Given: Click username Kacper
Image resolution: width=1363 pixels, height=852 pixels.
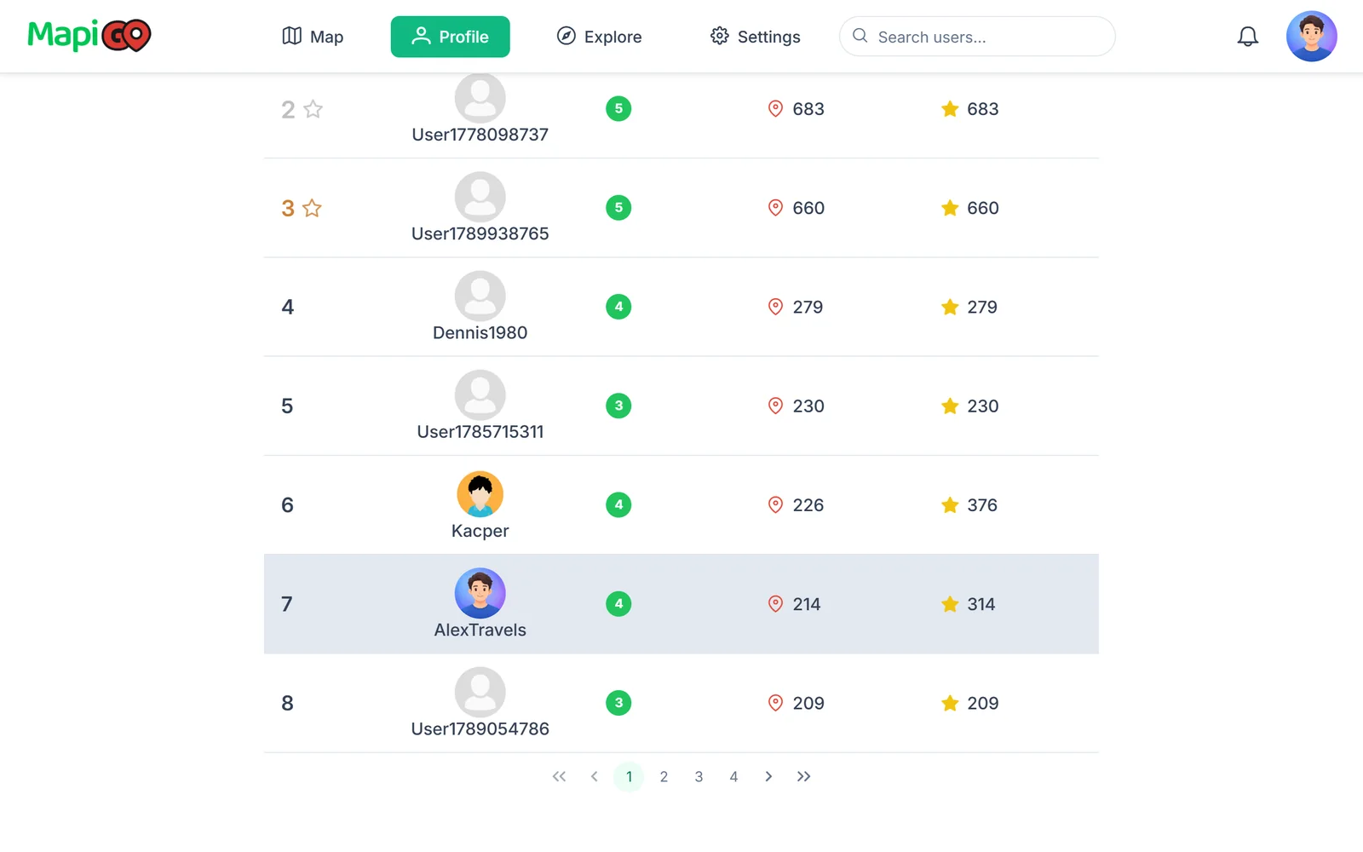Looking at the screenshot, I should click(x=480, y=531).
